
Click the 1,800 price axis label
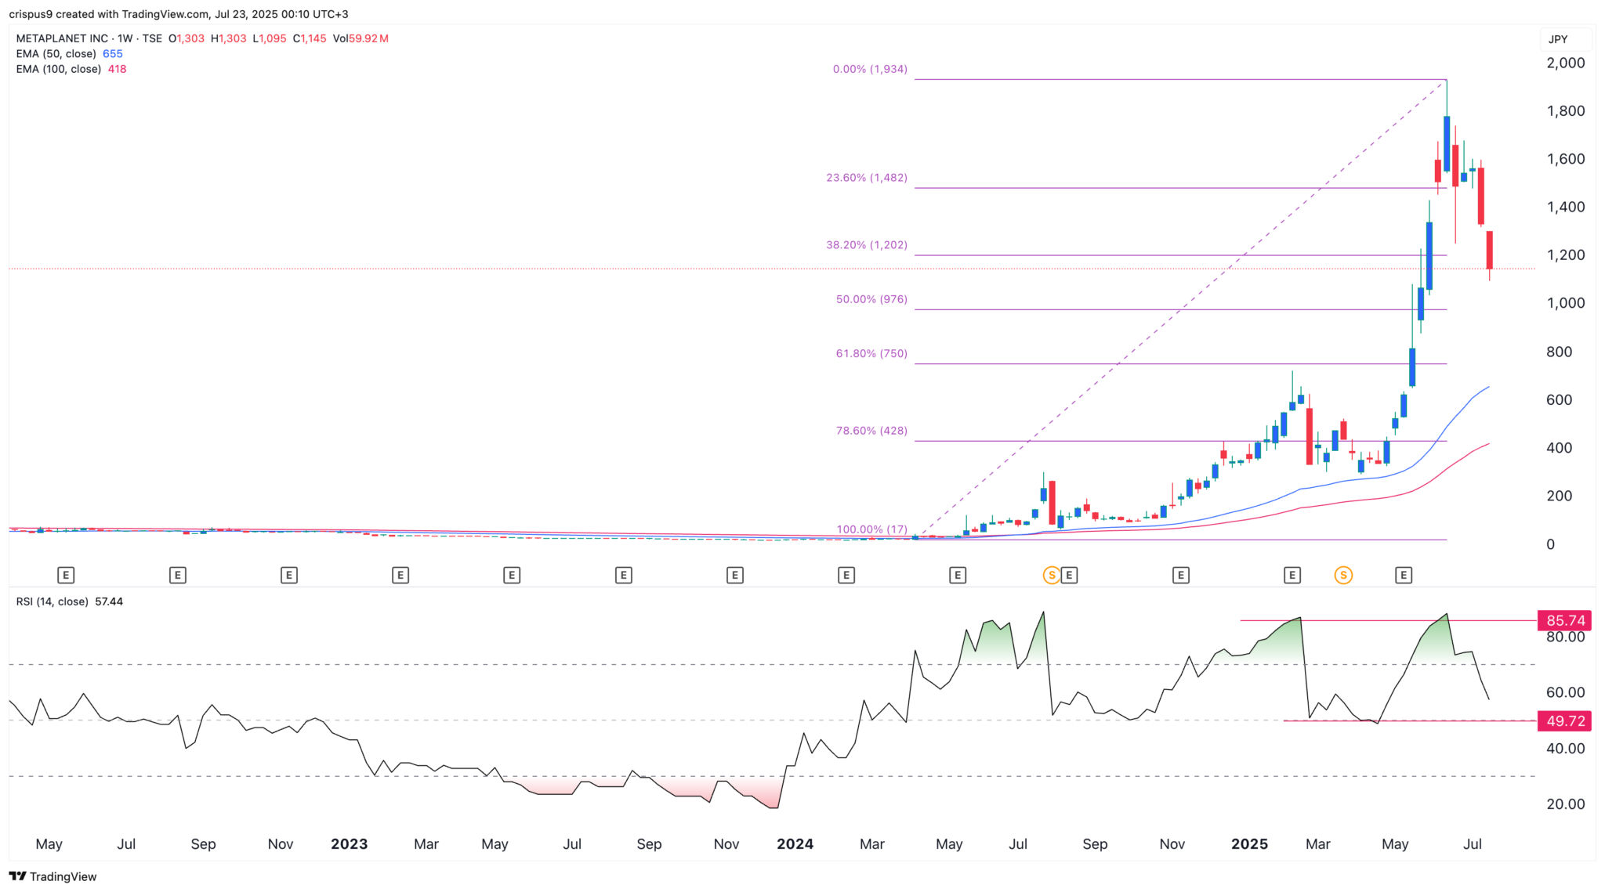(x=1565, y=111)
